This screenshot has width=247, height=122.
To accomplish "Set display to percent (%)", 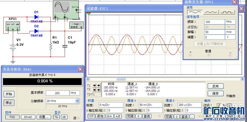I will pyautogui.click(x=56, y=117).
